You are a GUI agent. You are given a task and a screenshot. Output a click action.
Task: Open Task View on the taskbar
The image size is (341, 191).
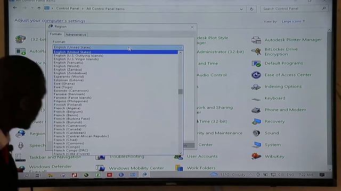point(38,176)
